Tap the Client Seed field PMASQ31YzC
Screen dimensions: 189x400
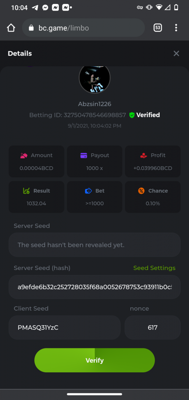click(x=64, y=328)
